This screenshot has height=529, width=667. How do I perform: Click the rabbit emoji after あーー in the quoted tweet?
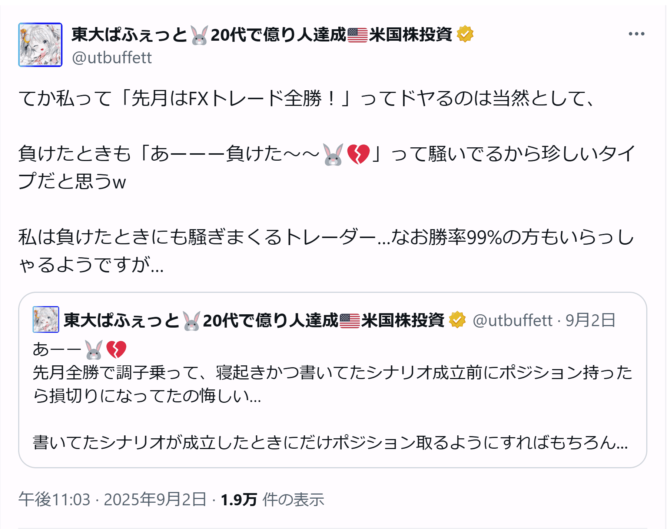[94, 349]
